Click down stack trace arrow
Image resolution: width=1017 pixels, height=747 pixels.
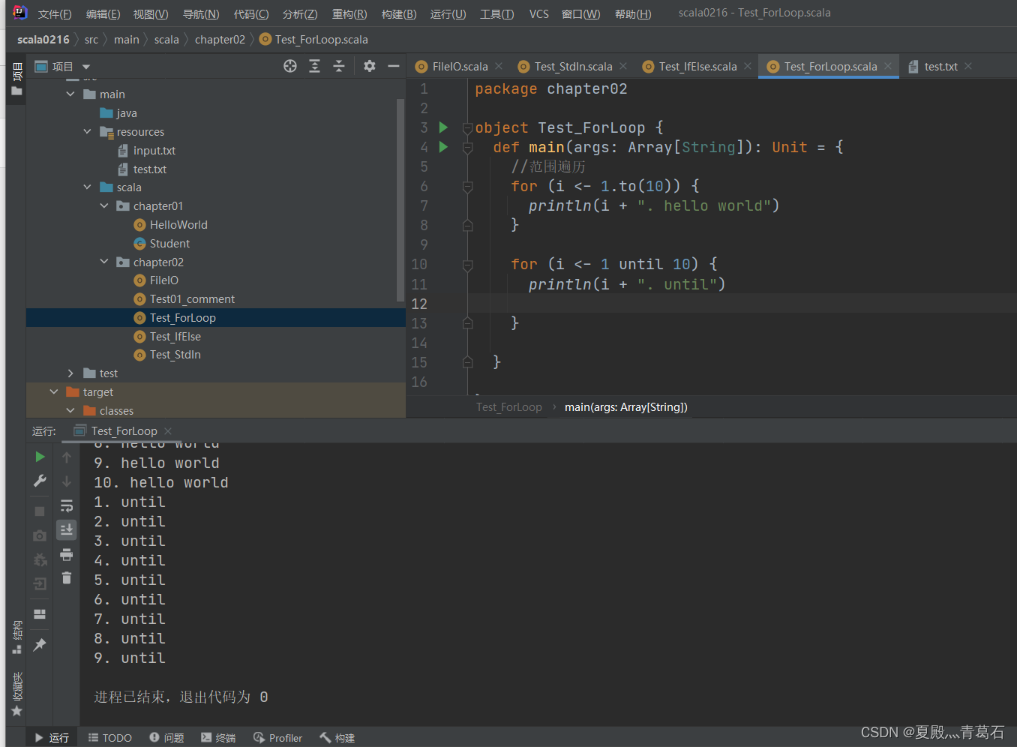pos(67,481)
